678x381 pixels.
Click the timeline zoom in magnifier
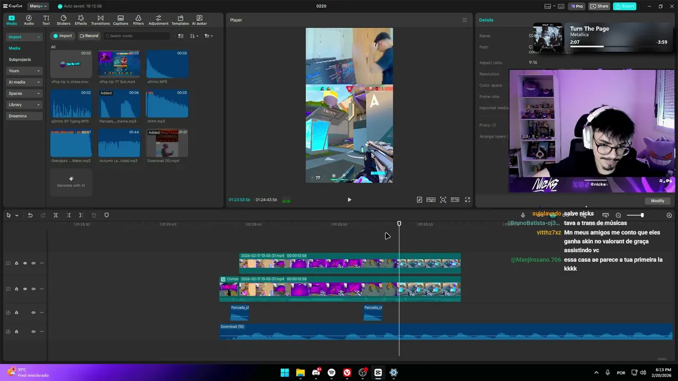pyautogui.click(x=669, y=215)
